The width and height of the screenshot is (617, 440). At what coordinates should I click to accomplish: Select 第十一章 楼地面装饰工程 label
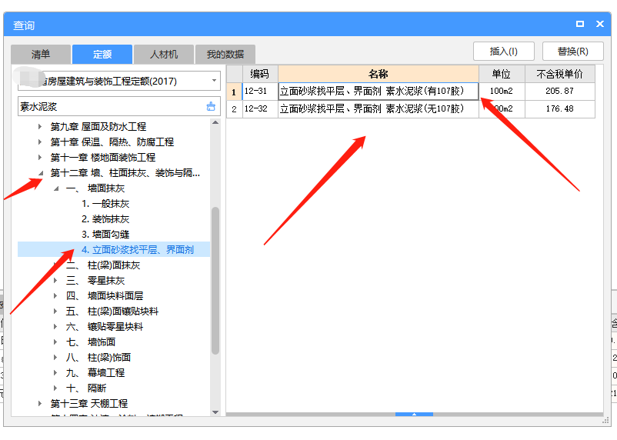[x=103, y=158]
